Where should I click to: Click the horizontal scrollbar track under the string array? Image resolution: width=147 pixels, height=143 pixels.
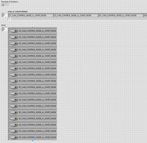coord(79,19)
